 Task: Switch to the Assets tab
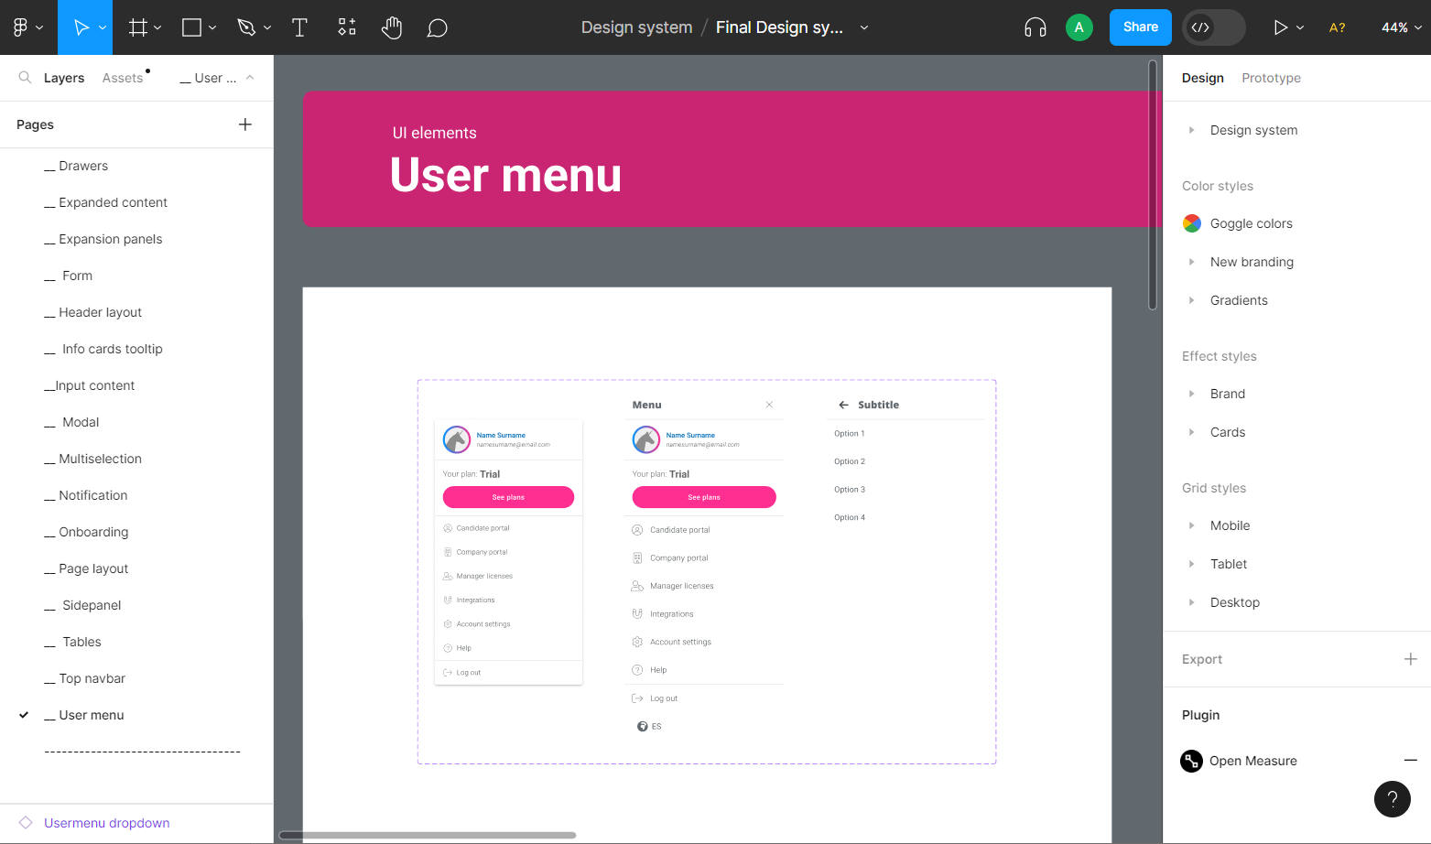123,78
